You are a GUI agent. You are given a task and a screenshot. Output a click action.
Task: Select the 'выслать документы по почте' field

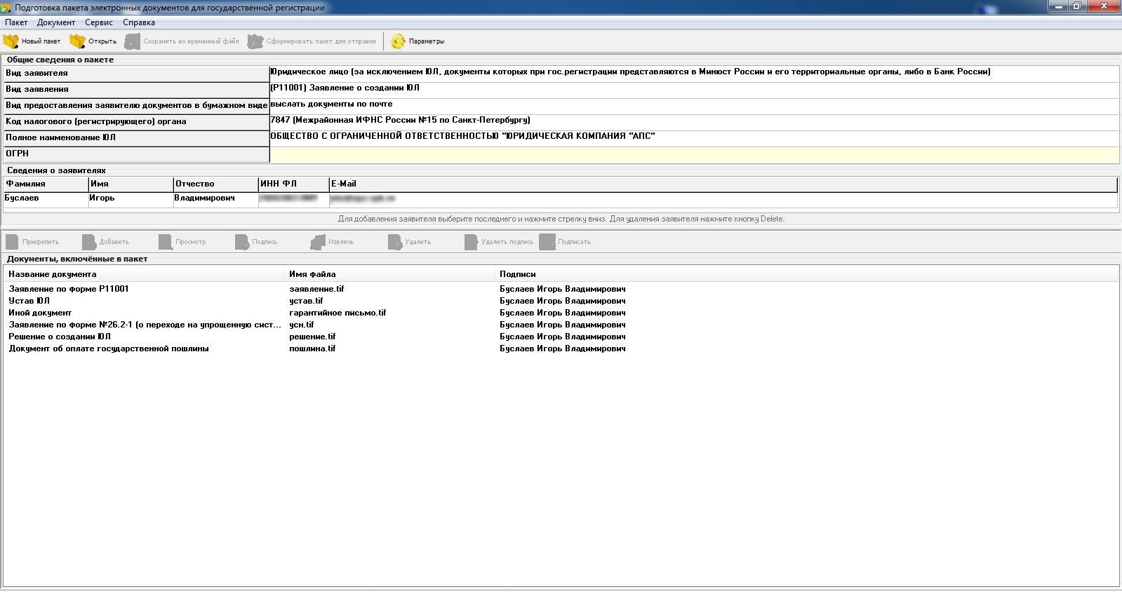pyautogui.click(x=693, y=105)
